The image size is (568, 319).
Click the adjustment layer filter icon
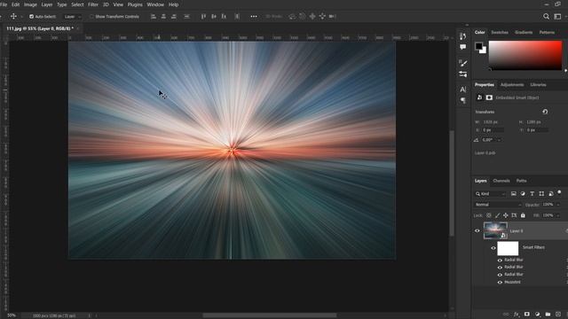pos(523,194)
